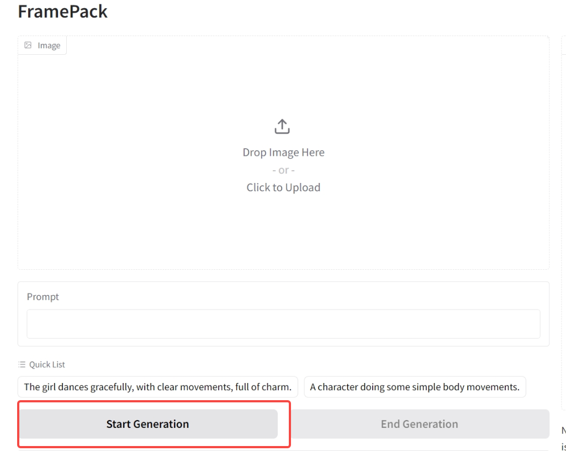Click the Quick List lines icon
The image size is (566, 451).
(x=22, y=365)
